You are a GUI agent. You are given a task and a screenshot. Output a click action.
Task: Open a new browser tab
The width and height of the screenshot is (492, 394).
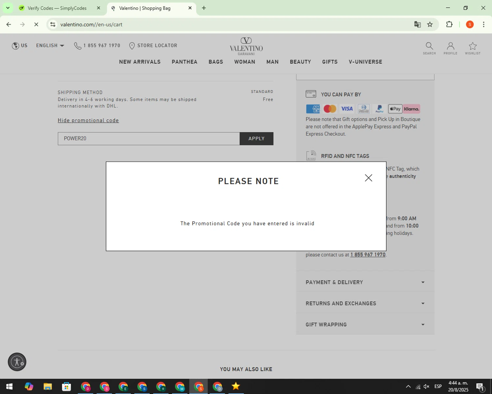tap(204, 8)
